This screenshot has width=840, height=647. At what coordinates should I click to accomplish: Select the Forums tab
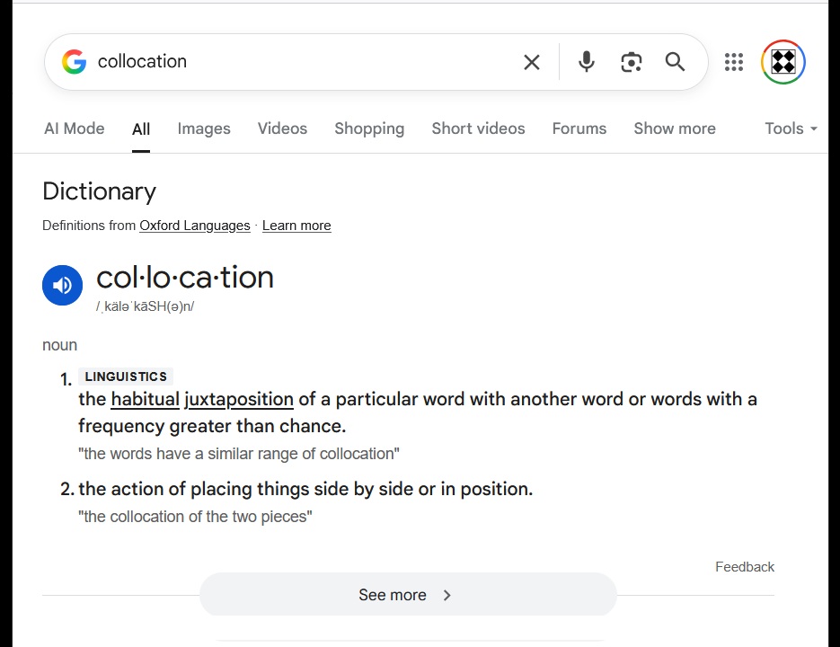coord(579,129)
